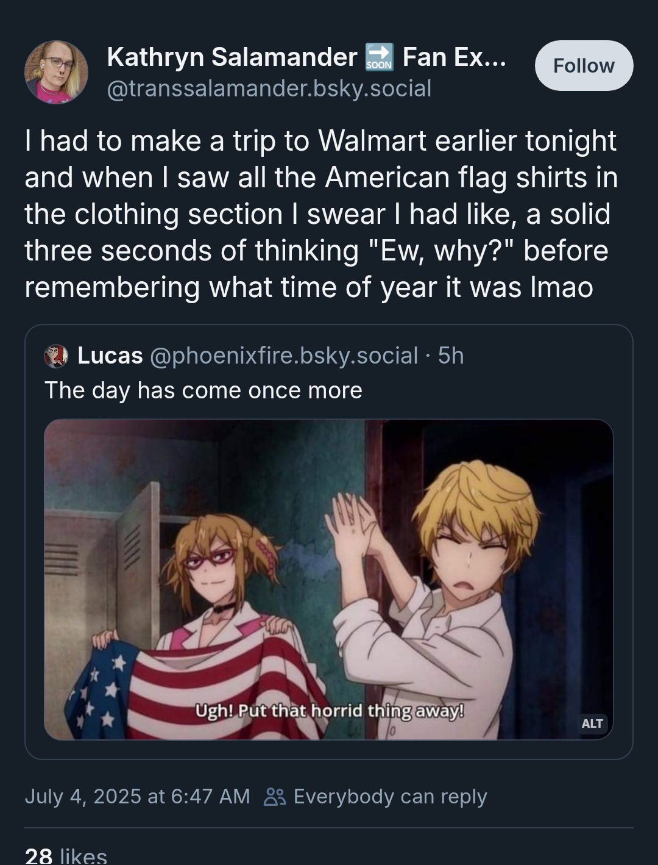This screenshot has width=658, height=865.
Task: Open Kathryn Salamander's profile avatar
Action: pos(56,72)
